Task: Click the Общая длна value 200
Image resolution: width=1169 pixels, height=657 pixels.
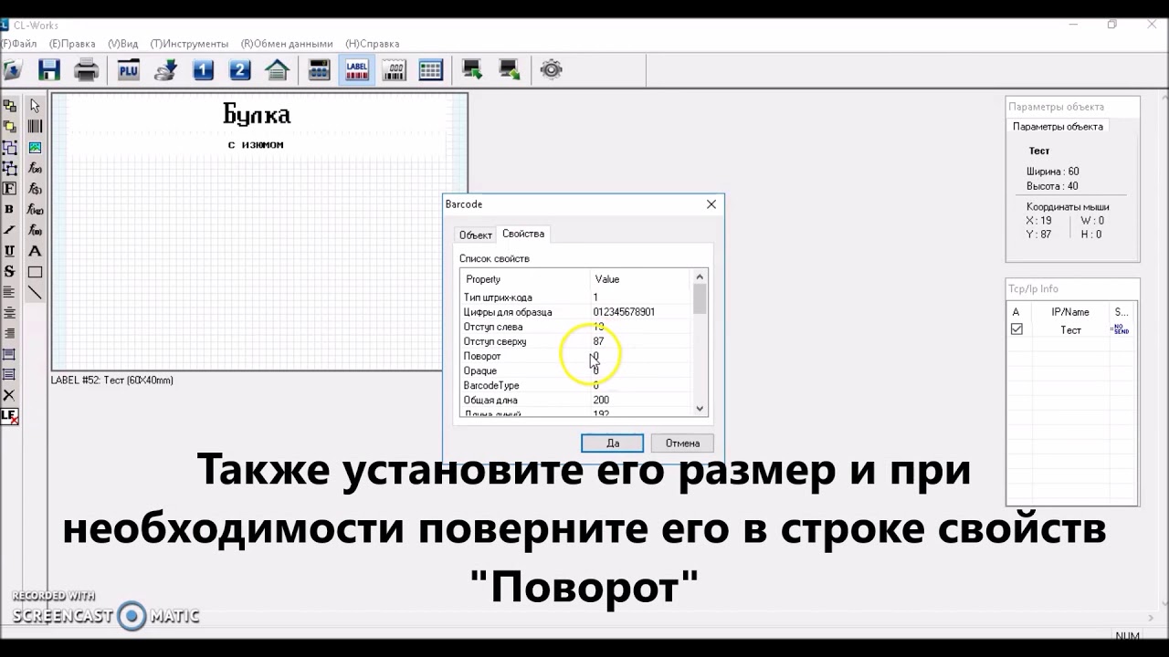Action: (x=601, y=400)
